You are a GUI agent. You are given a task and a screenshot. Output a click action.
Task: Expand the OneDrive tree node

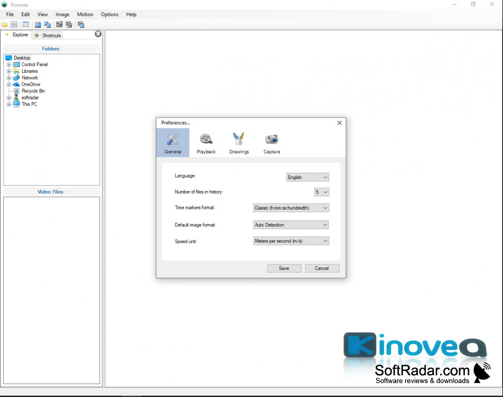coord(9,85)
